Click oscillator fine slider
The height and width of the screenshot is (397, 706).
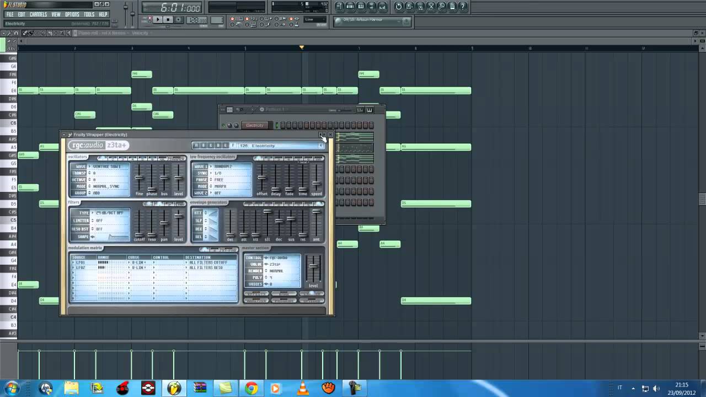[x=140, y=178]
